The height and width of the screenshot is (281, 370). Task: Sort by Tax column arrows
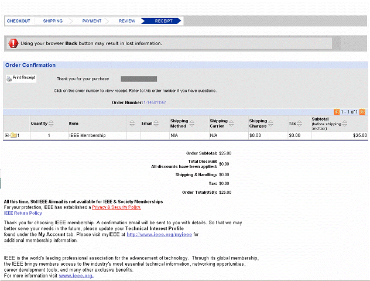(299, 123)
